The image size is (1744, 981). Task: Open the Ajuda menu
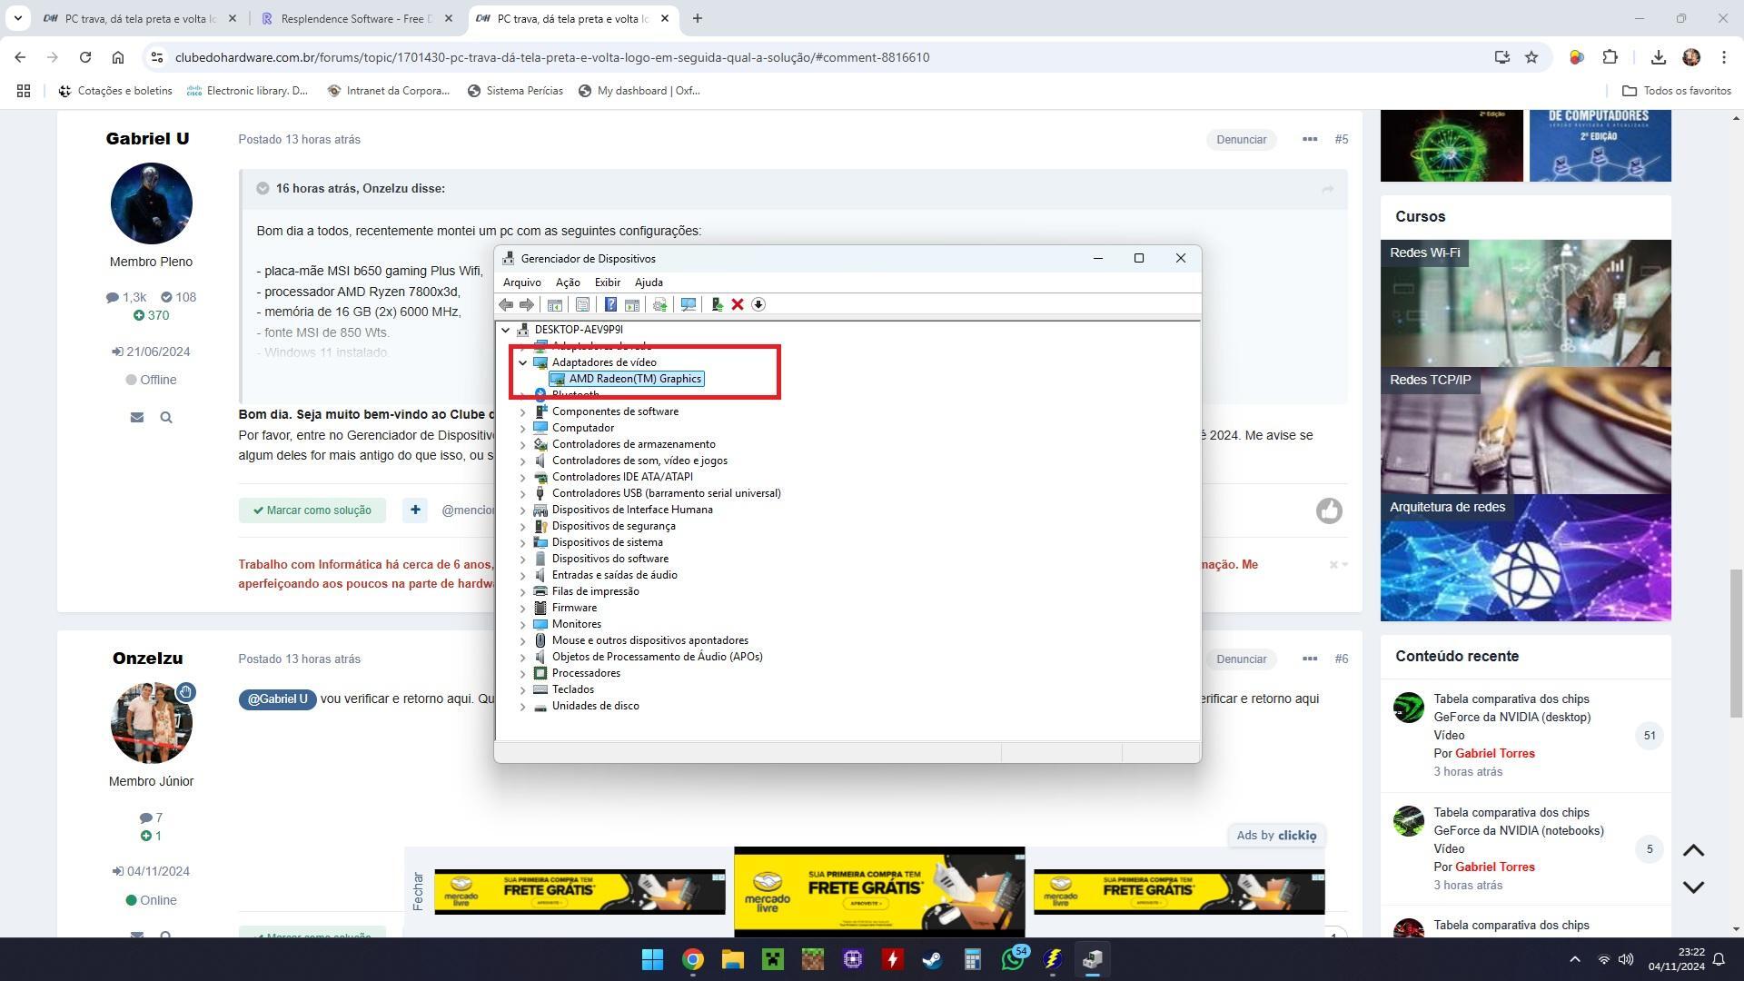click(x=649, y=282)
